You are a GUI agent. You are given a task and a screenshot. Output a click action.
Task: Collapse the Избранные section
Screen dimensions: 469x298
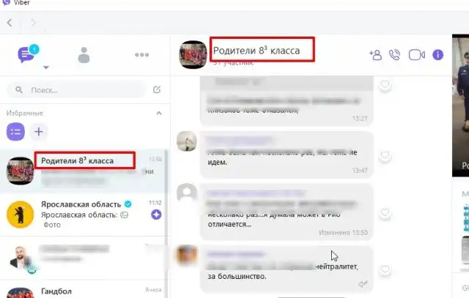[159, 113]
